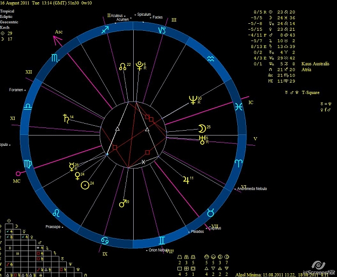Click the house IX cusp label

click(105, 254)
